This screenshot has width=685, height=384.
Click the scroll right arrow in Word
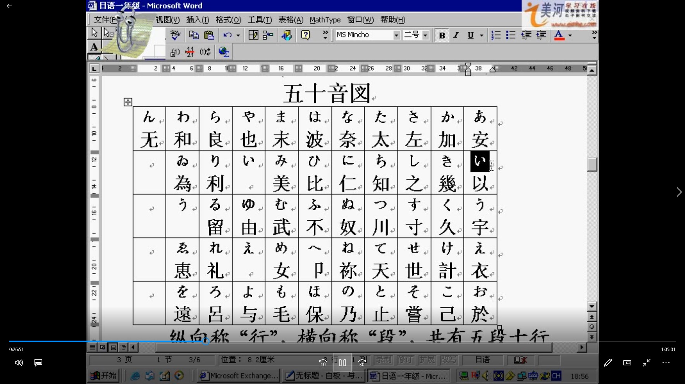pos(582,347)
